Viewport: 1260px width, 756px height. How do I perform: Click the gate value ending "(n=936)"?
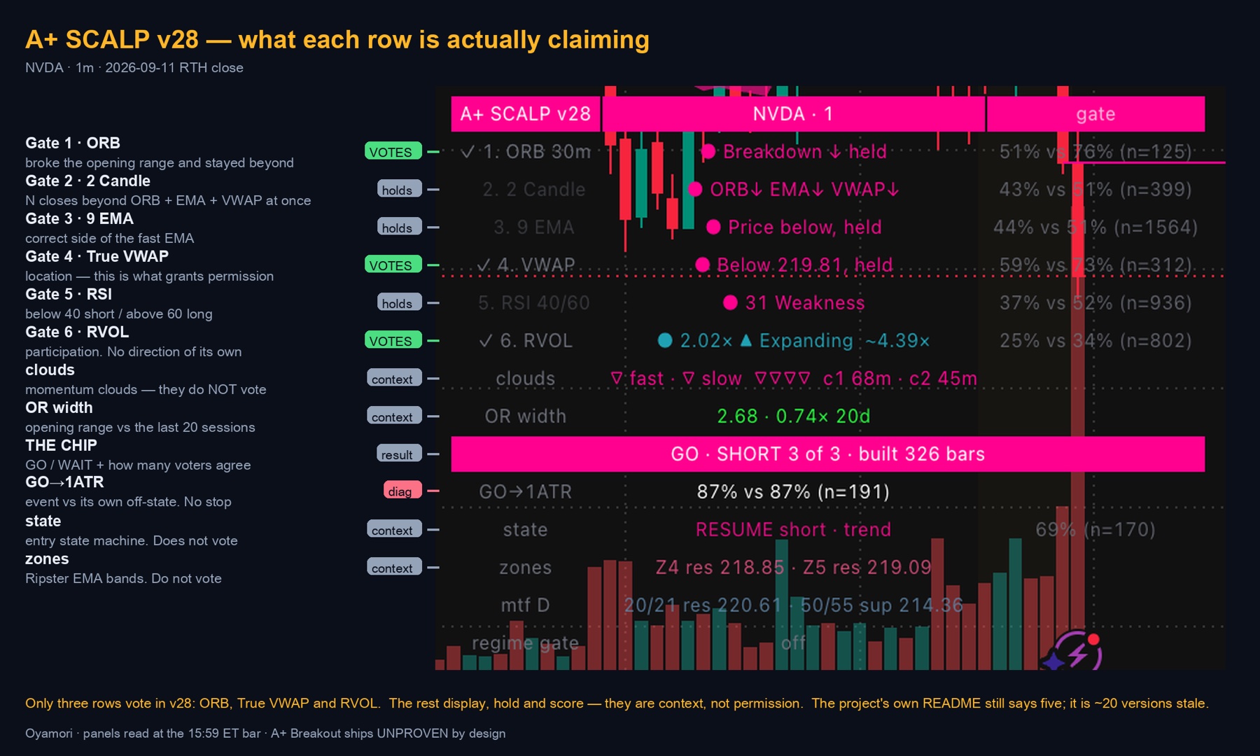click(x=1095, y=302)
